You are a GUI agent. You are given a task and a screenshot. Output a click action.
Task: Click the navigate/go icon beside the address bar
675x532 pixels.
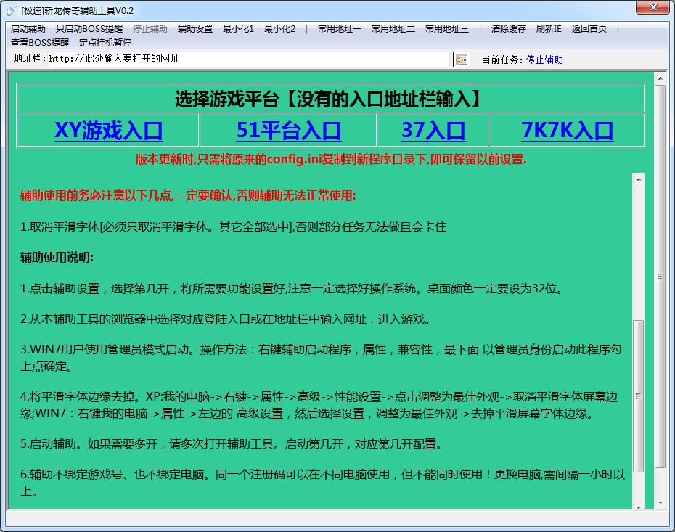(x=462, y=59)
